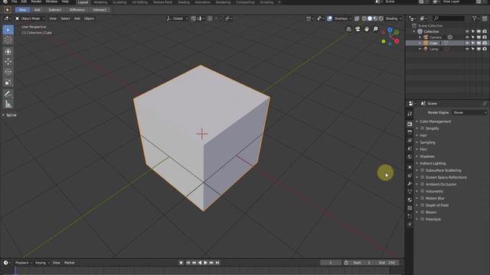Open the Playback dropdown in timeline
The height and width of the screenshot is (275, 490).
click(24, 263)
